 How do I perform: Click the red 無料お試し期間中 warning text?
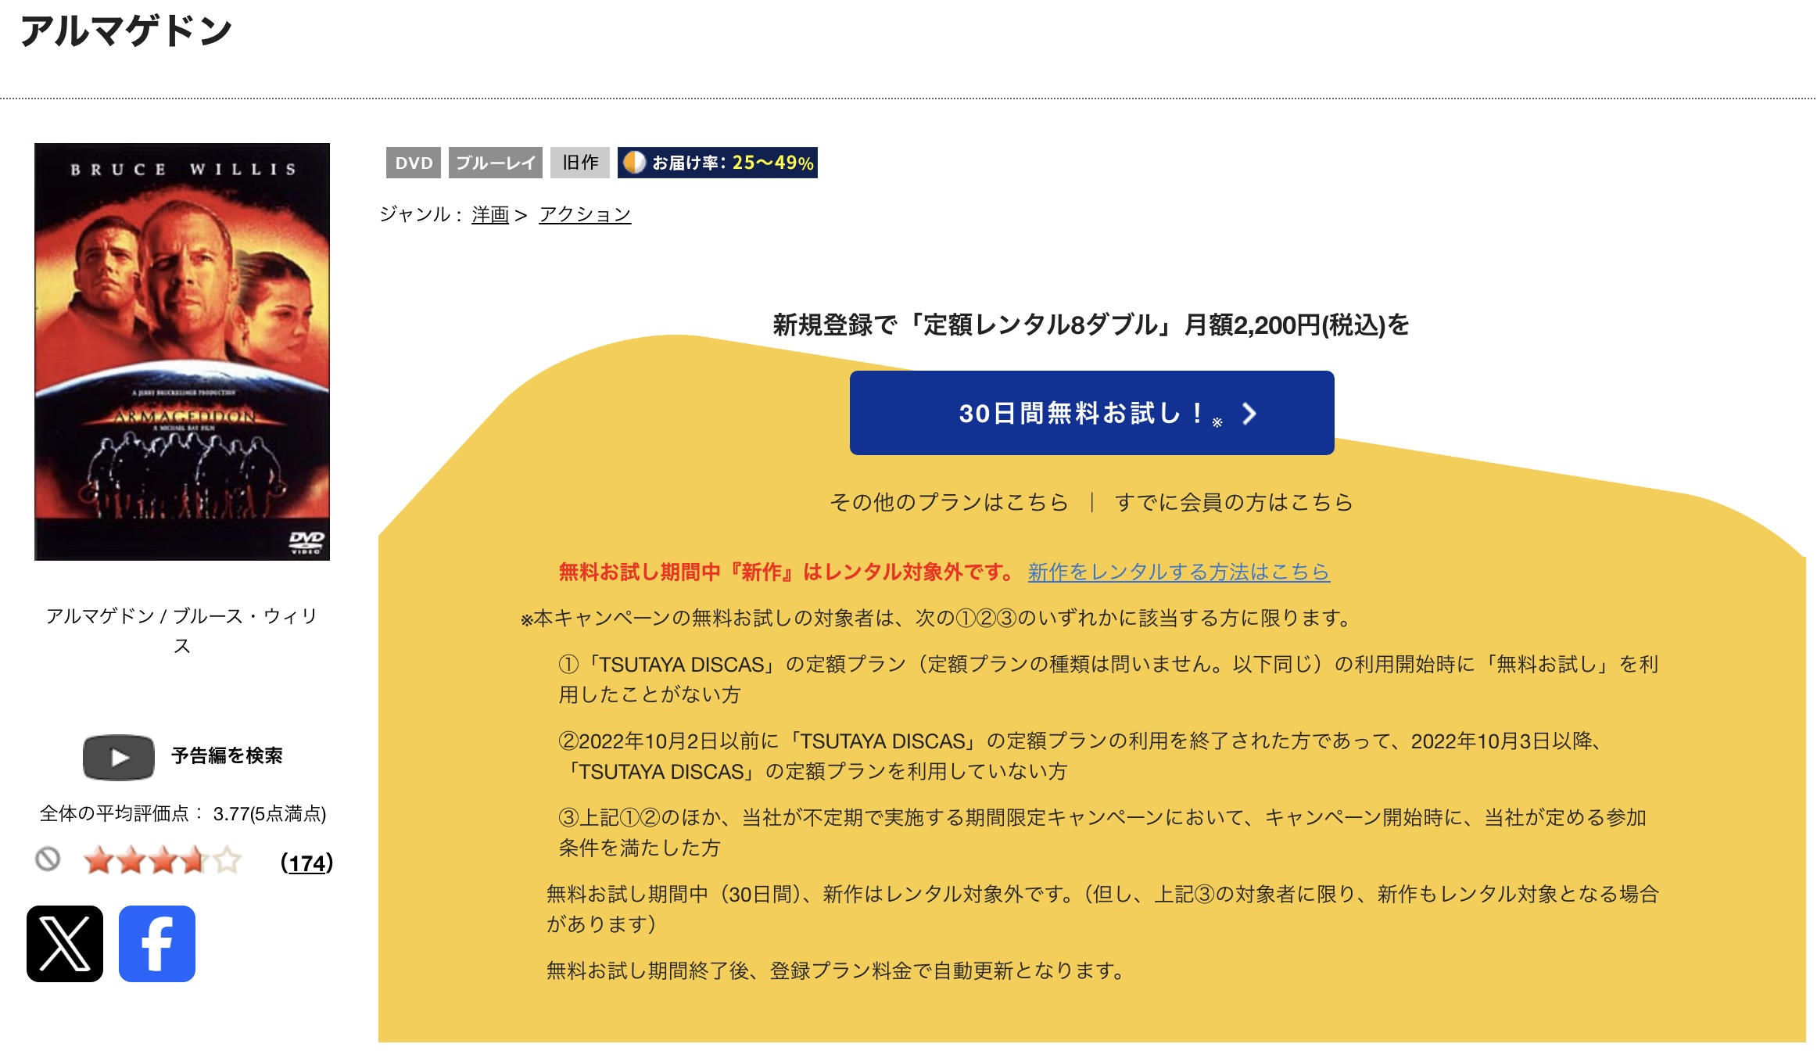click(x=787, y=572)
